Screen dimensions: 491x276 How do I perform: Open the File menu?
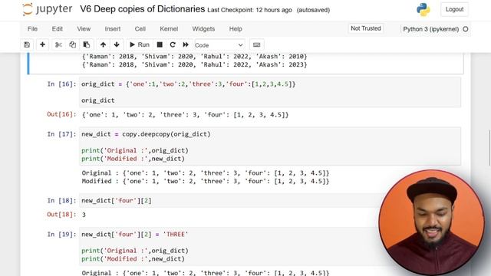[x=32, y=29]
